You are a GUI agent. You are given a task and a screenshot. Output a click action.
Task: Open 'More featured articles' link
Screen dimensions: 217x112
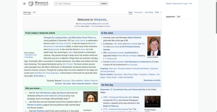click(82, 83)
